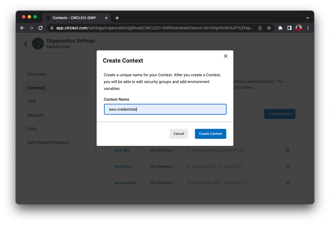Click the CIRCLECI-GWP organization avatar

(x=38, y=43)
